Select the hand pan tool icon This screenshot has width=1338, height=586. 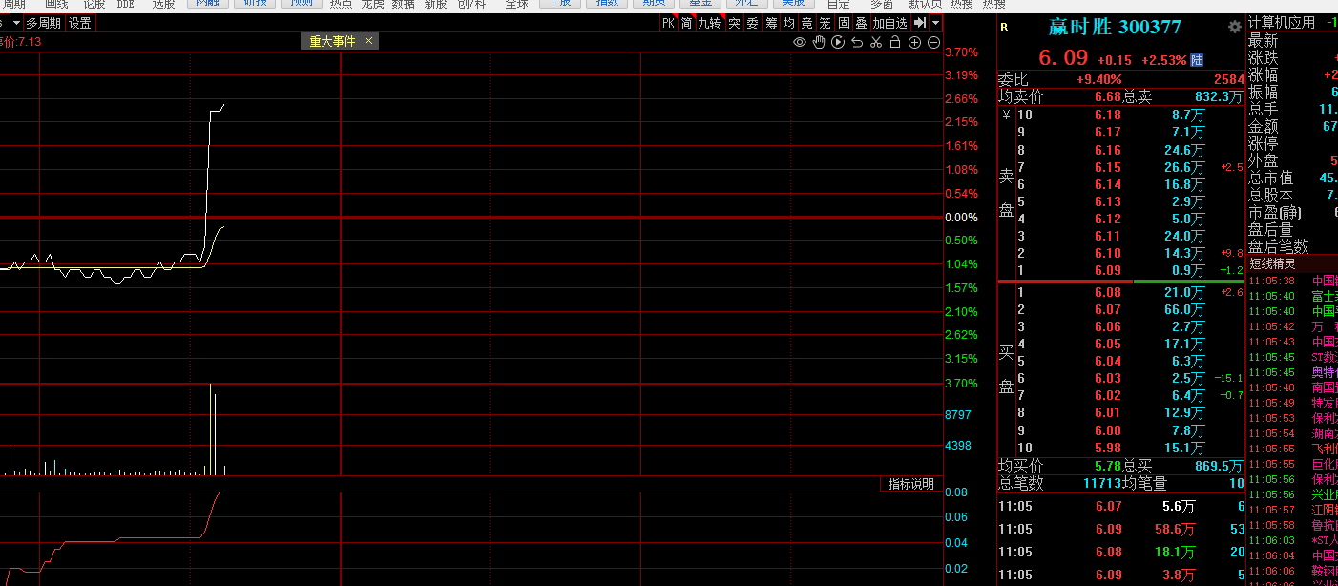(819, 42)
